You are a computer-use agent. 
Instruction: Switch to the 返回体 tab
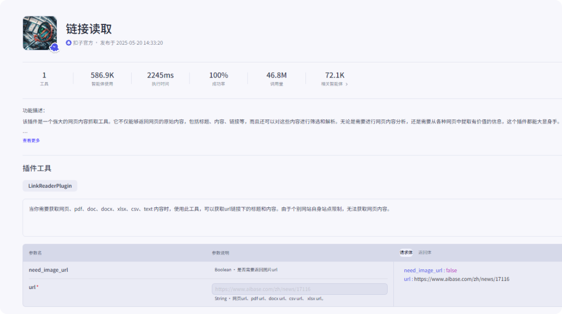[425, 253]
